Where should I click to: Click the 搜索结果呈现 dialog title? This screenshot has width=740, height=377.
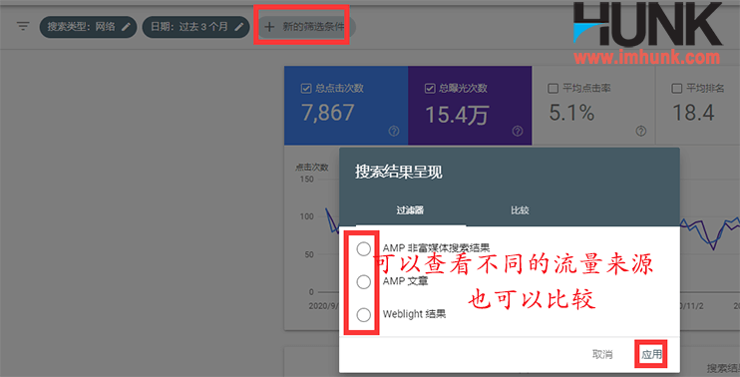click(399, 173)
